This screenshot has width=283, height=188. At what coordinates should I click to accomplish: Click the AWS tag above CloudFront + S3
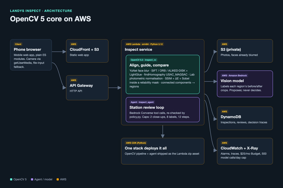73,44
